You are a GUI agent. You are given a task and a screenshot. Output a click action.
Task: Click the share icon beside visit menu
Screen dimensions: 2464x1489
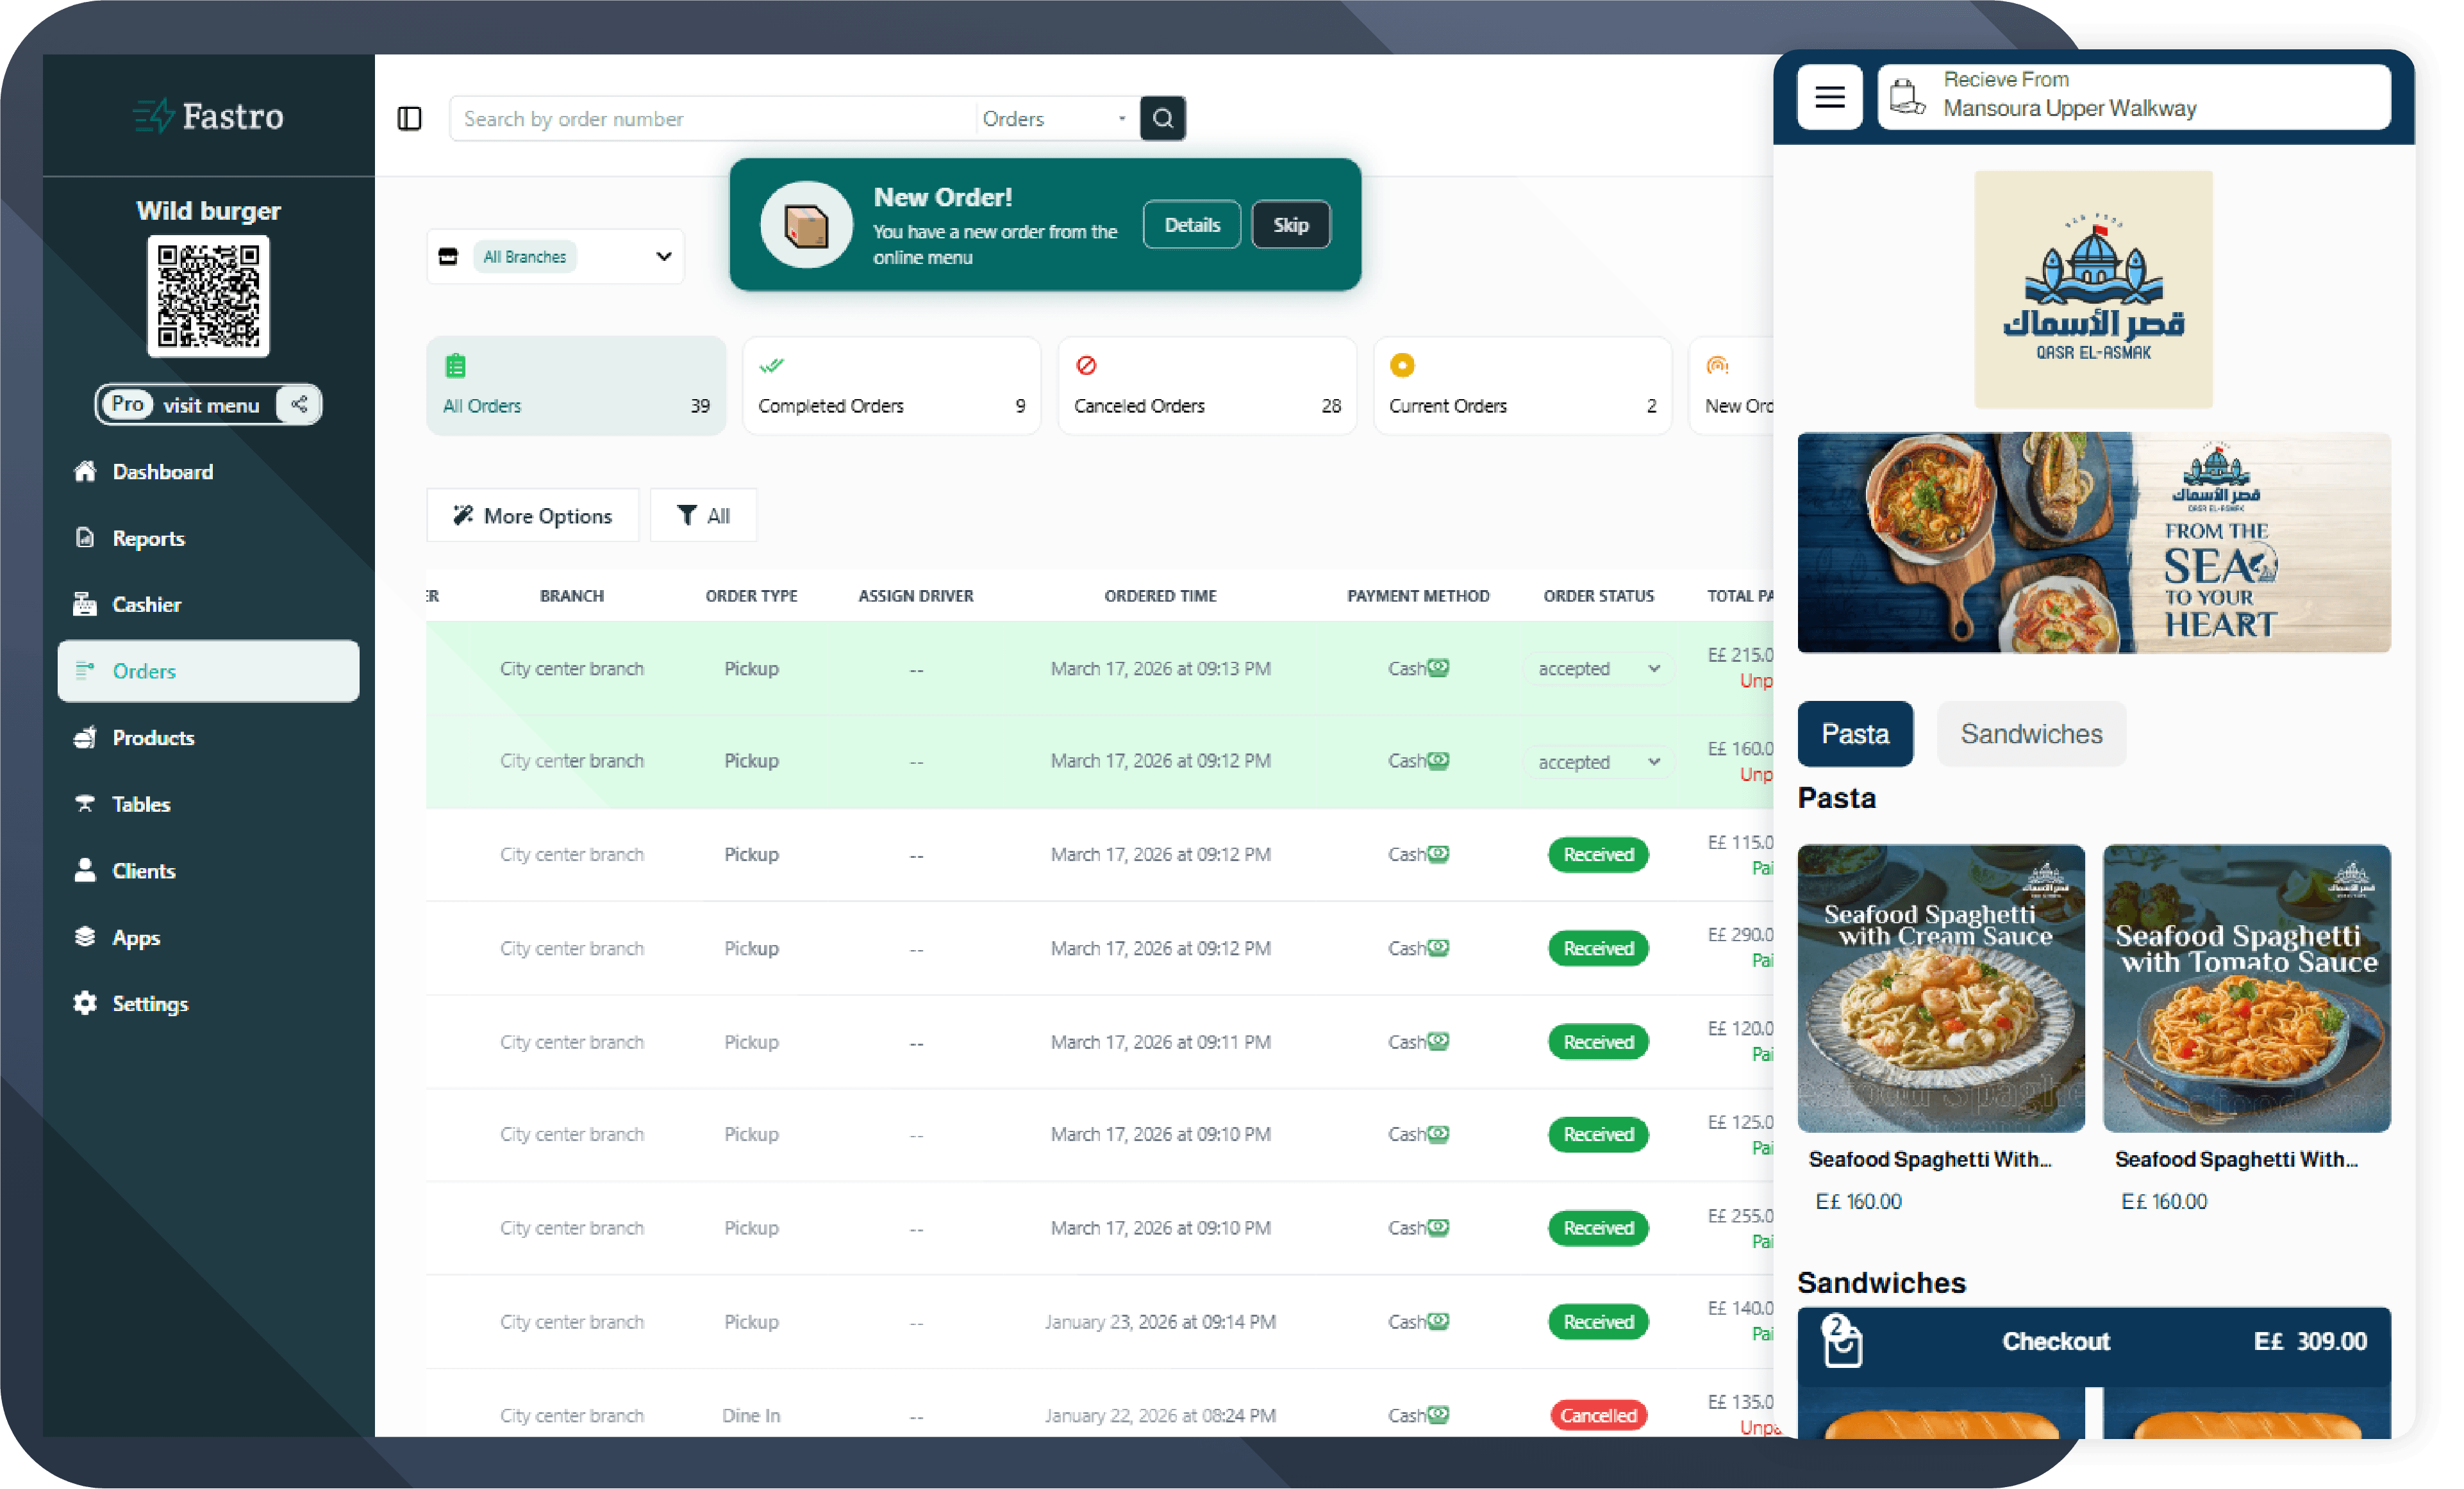299,405
